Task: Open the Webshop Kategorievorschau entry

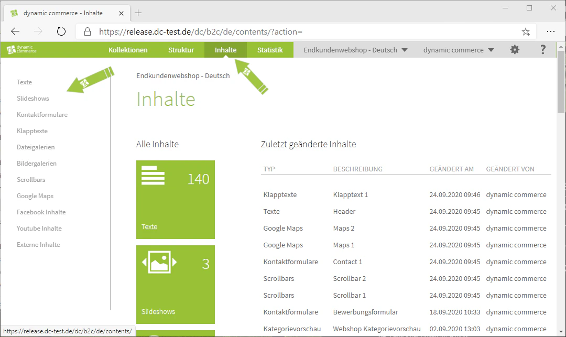Action: (x=377, y=329)
